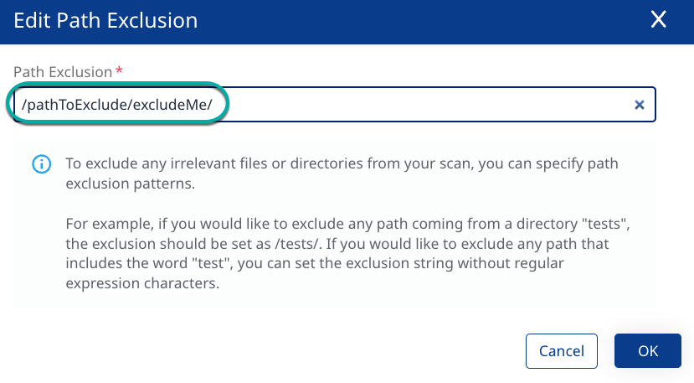694x383 pixels.
Task: Click the red required asterisk
Action: (x=119, y=72)
